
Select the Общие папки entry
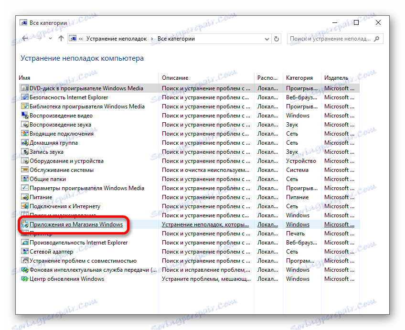point(48,179)
